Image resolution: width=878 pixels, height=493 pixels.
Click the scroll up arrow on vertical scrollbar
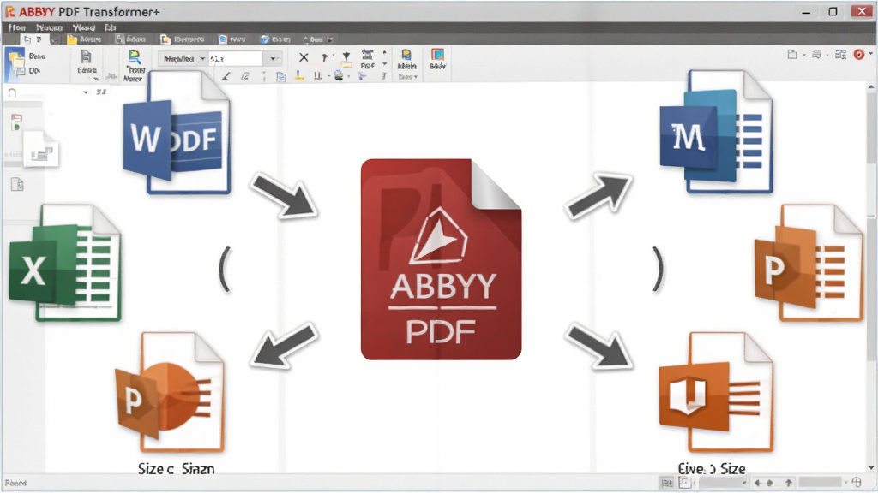pyautogui.click(x=871, y=87)
